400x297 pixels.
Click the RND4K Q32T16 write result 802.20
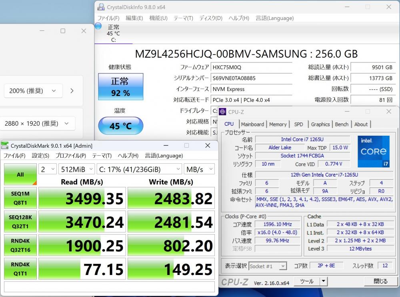pyautogui.click(x=171, y=245)
